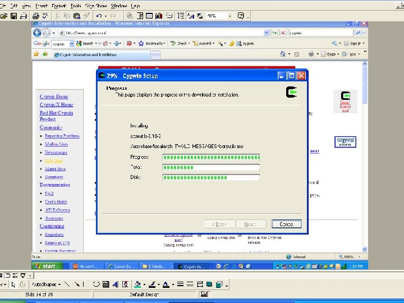Screen dimensions: 404x303
Task: Click the Back arrow in Internet Explorer
Action: 37,33
